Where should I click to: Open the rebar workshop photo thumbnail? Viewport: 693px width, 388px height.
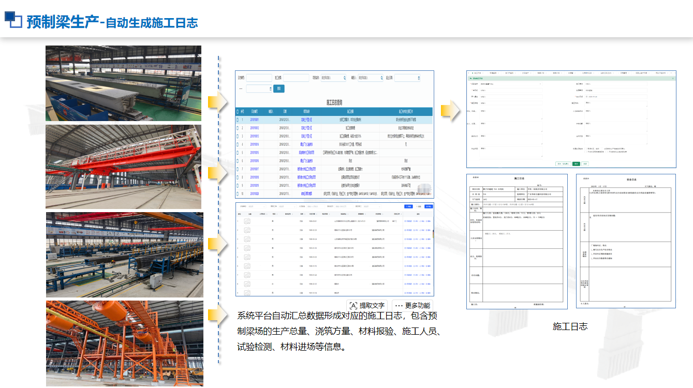click(124, 255)
